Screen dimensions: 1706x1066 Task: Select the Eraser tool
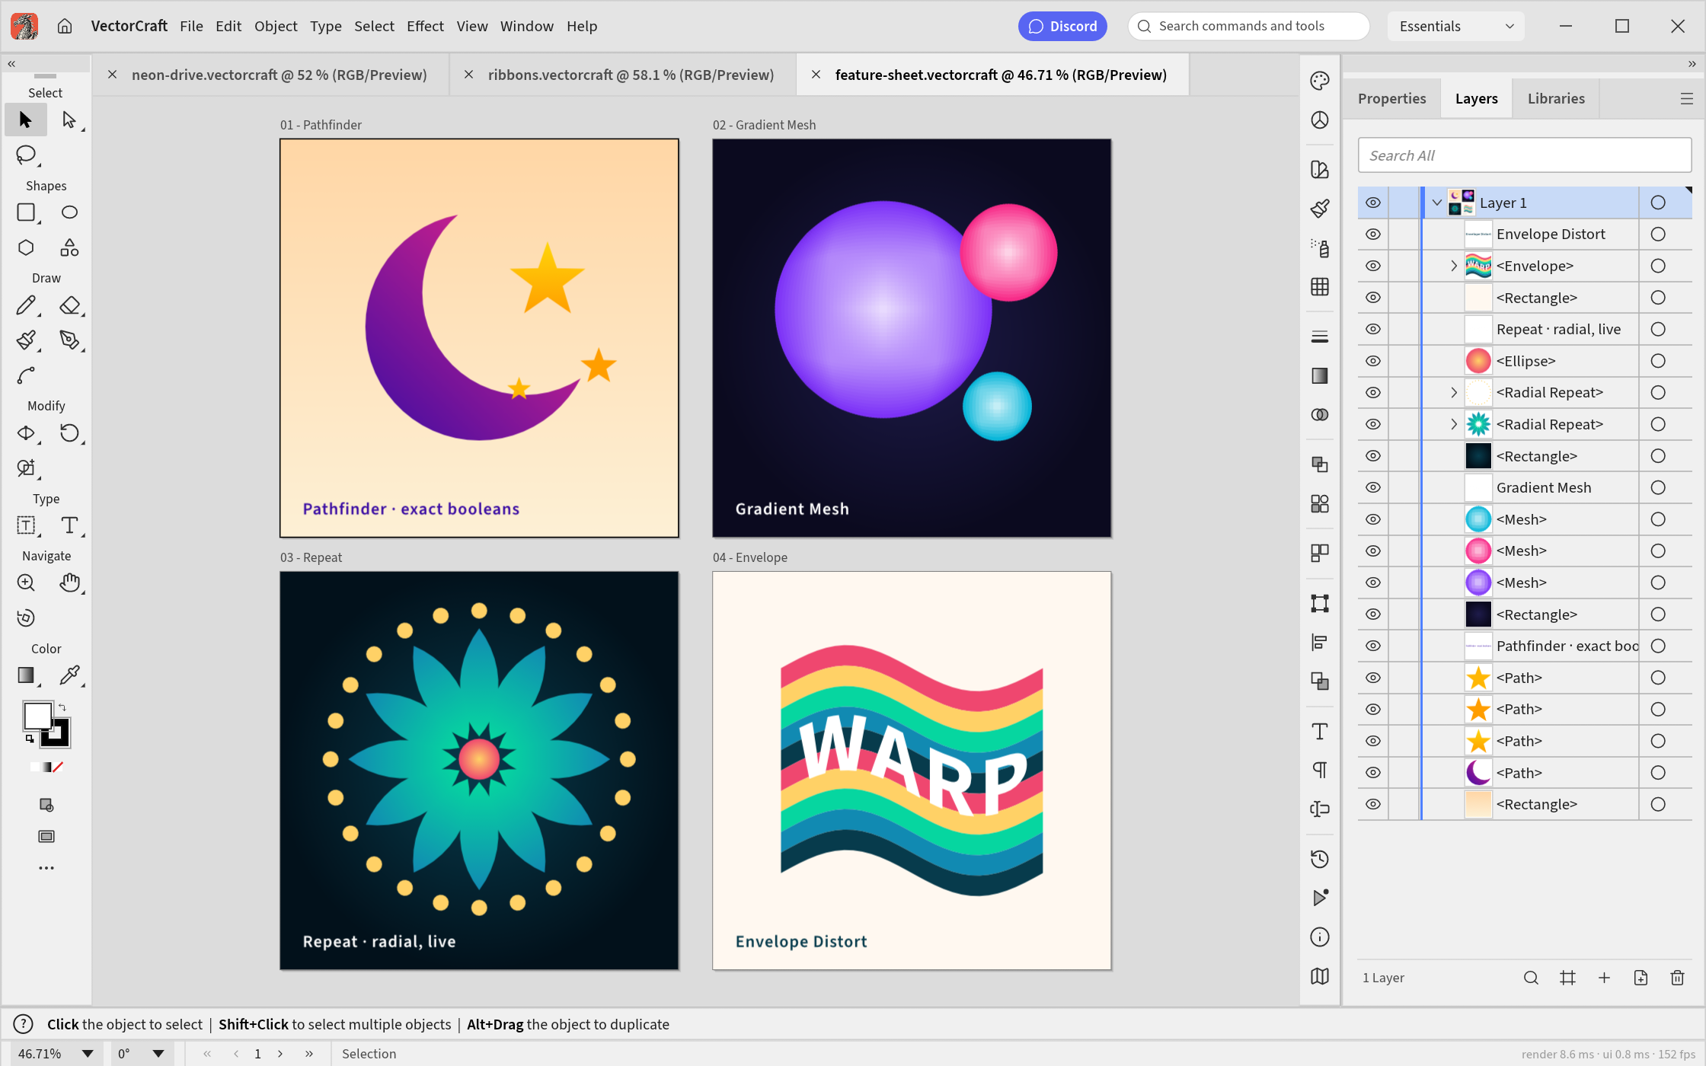coord(69,305)
